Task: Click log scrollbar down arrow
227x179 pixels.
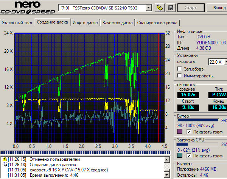Action: click(167, 175)
